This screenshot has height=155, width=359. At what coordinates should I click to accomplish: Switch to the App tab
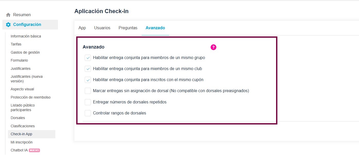point(82,28)
